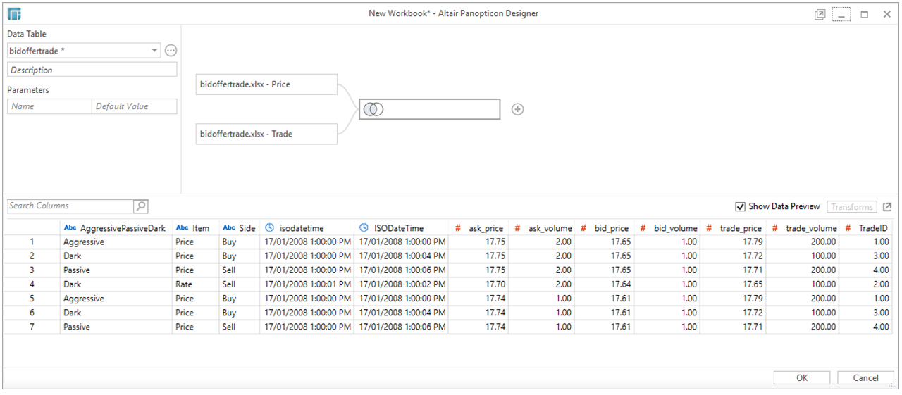Screen dimensions: 902x395
Task: Click the numeric # icon of ask_price
Action: click(x=457, y=228)
